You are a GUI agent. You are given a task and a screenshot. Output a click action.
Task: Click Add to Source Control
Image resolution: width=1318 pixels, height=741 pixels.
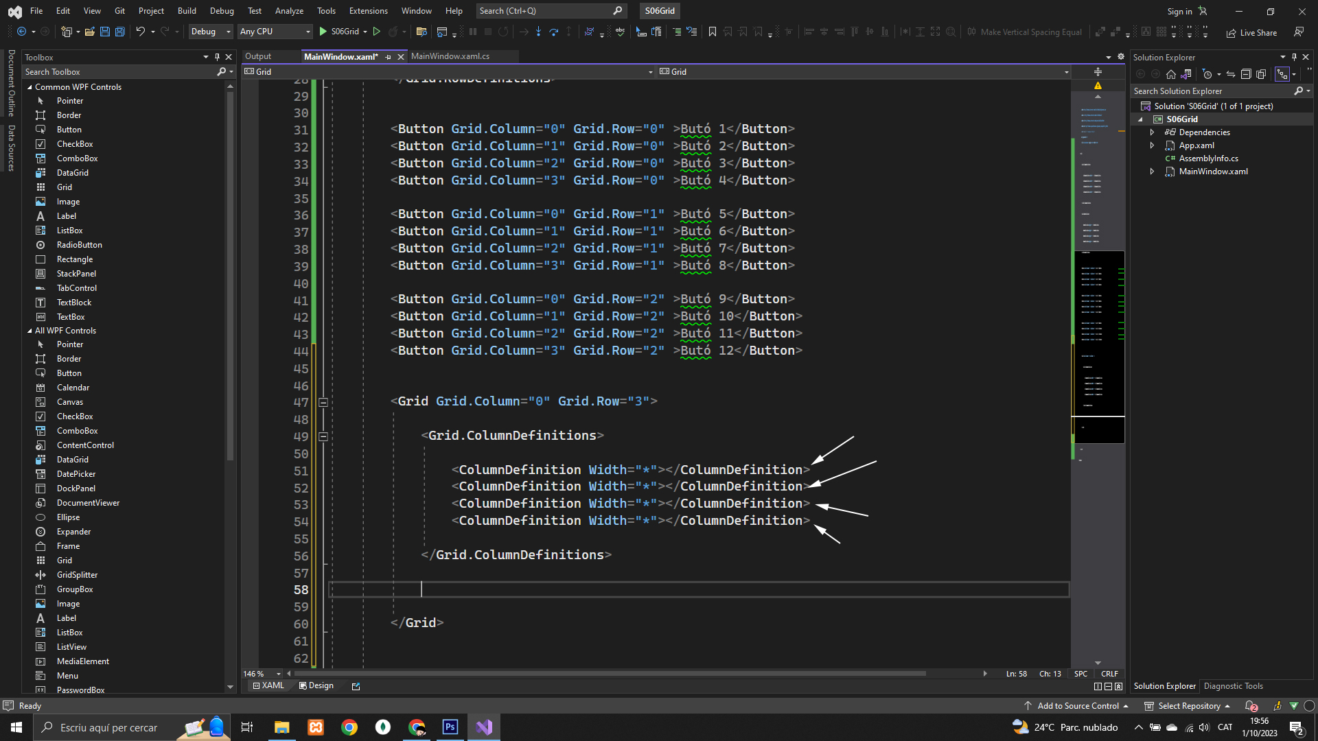click(x=1078, y=706)
